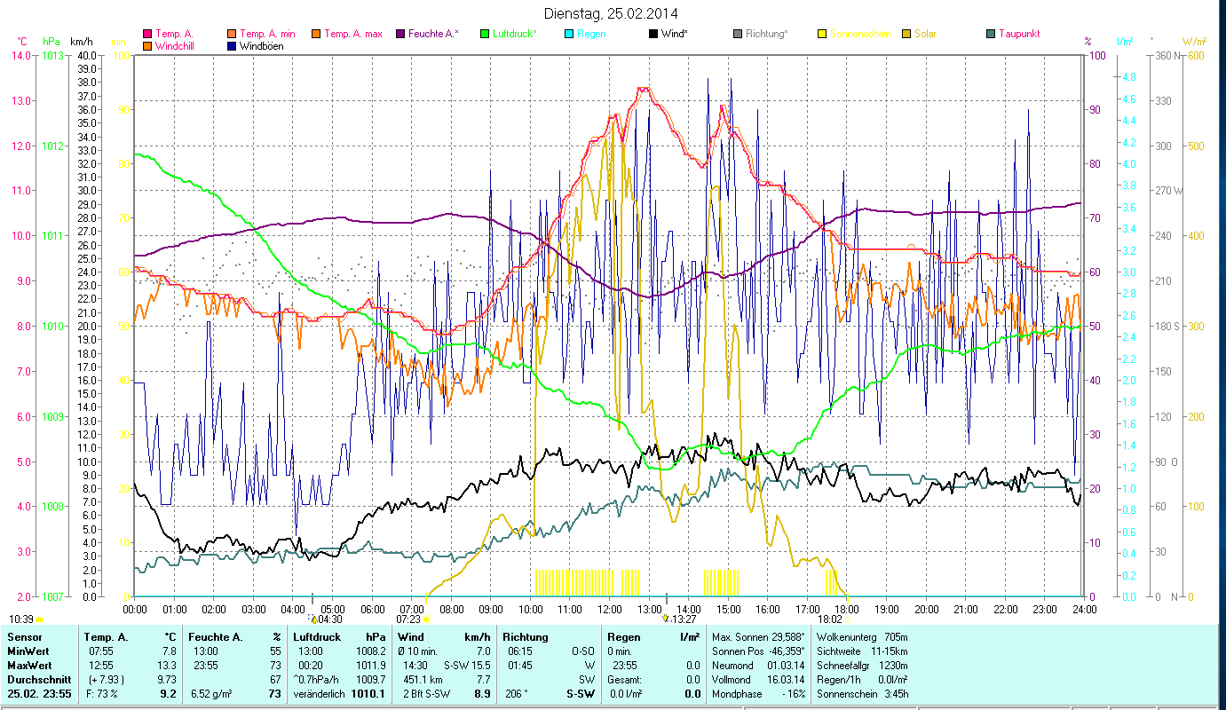Click the absolute humidity value 6.52 g/m²

(212, 694)
